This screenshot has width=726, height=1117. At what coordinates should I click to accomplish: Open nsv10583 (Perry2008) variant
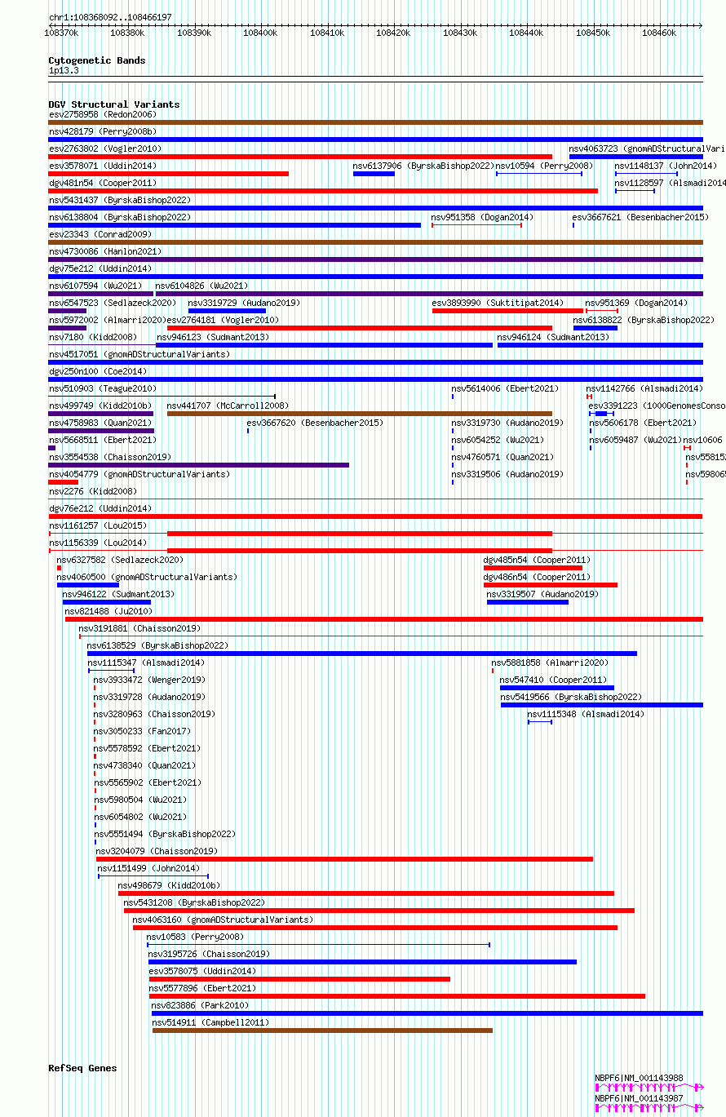pos(195,937)
